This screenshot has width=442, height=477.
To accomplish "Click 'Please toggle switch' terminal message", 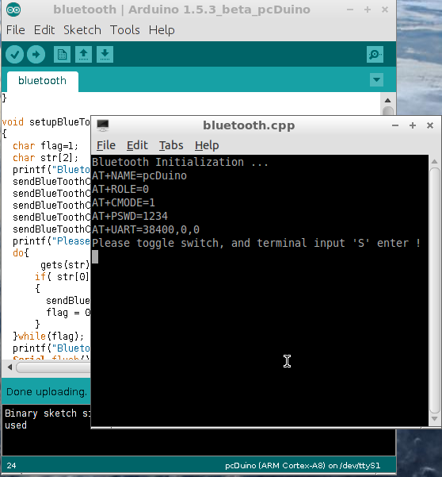I will click(256, 243).
